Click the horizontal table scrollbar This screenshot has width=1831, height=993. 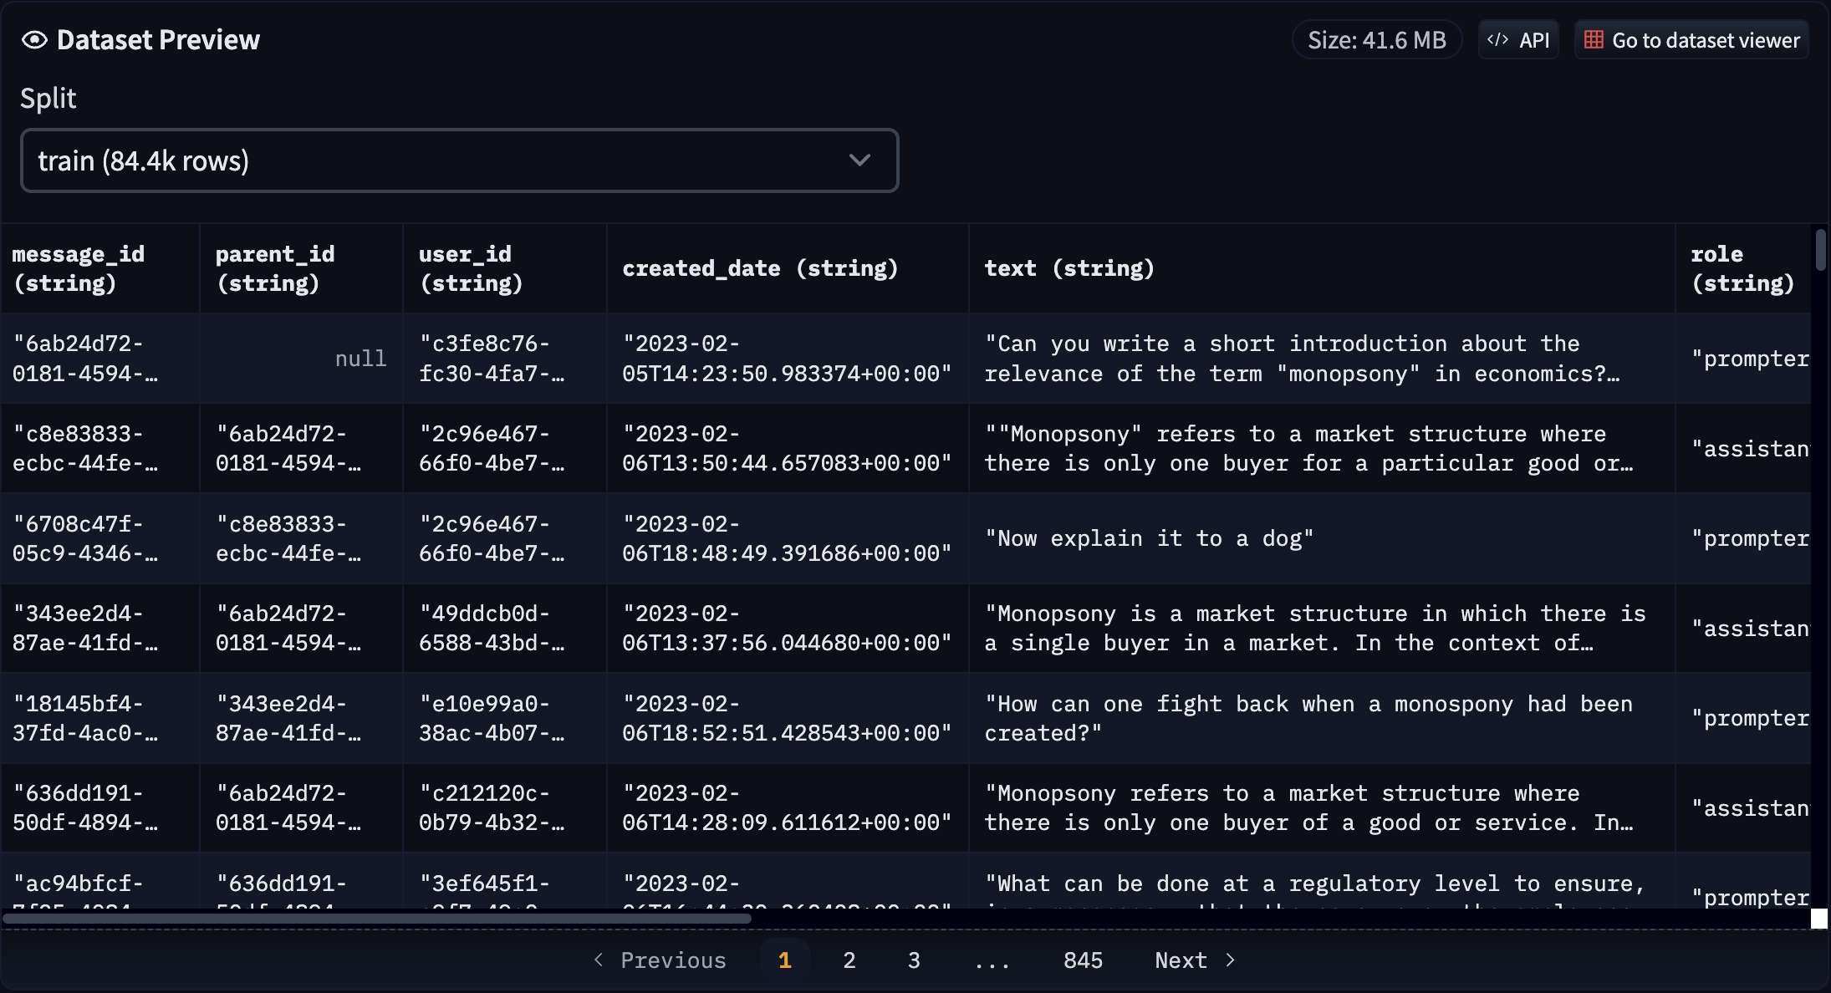click(x=376, y=919)
